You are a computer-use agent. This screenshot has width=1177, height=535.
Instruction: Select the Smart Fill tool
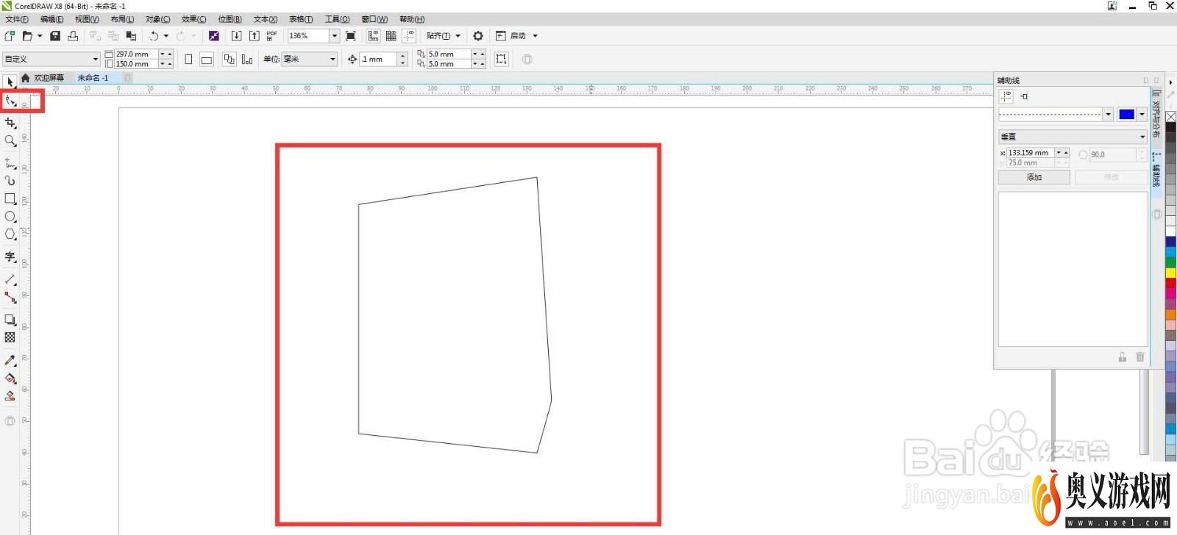tap(10, 395)
